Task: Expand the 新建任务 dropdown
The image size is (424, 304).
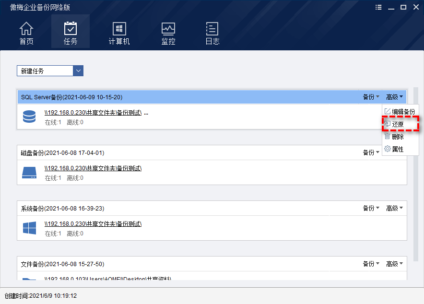Action: click(x=78, y=71)
